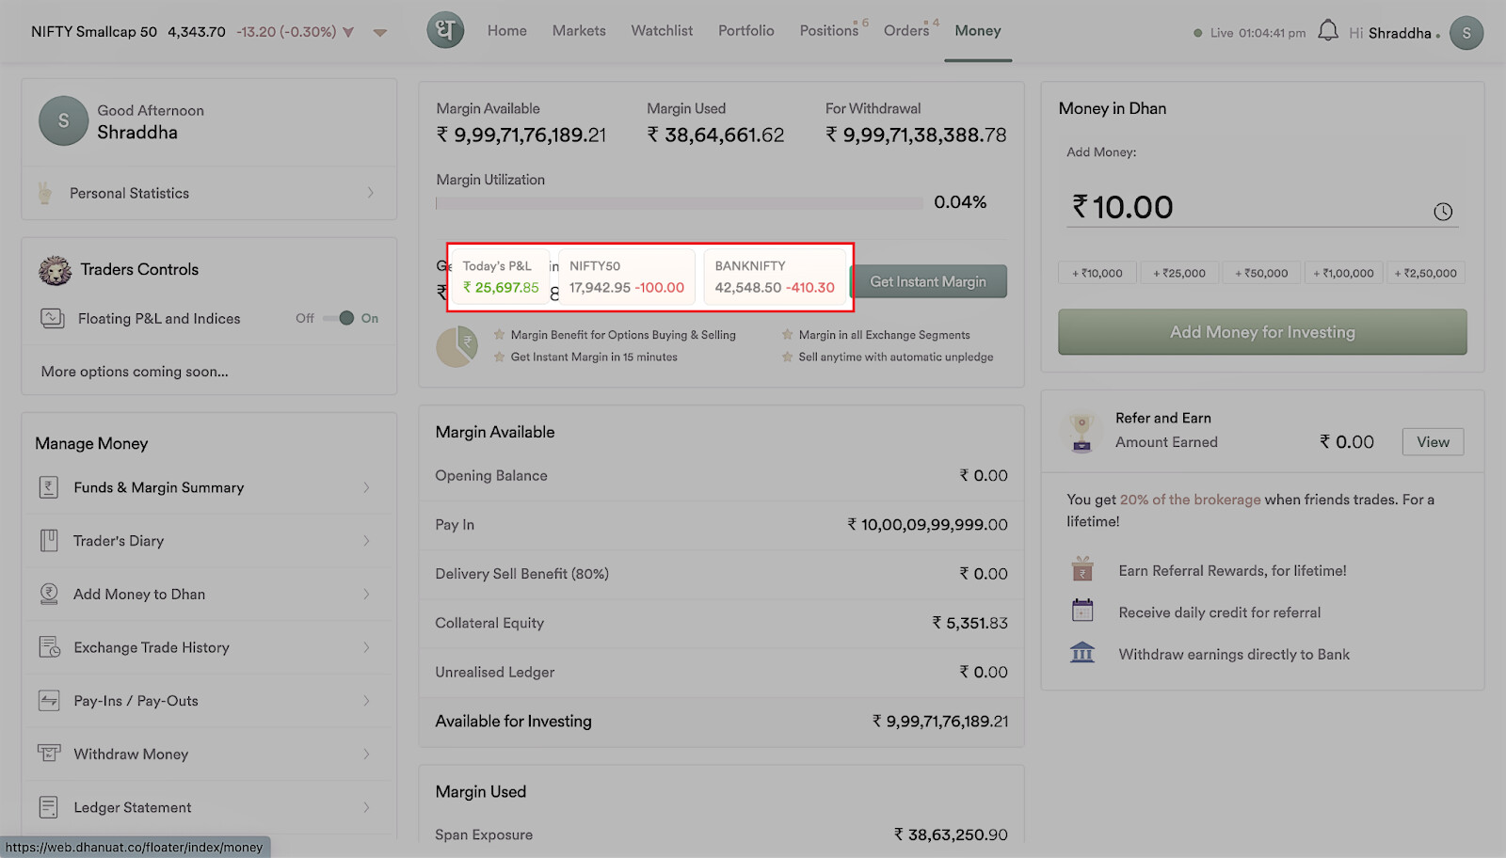This screenshot has width=1506, height=858.
Task: Click Add Money for Investing button
Action: pos(1262,332)
